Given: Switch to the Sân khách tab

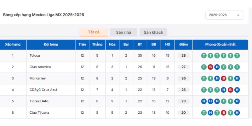Looking at the screenshot, I should point(153,32).
